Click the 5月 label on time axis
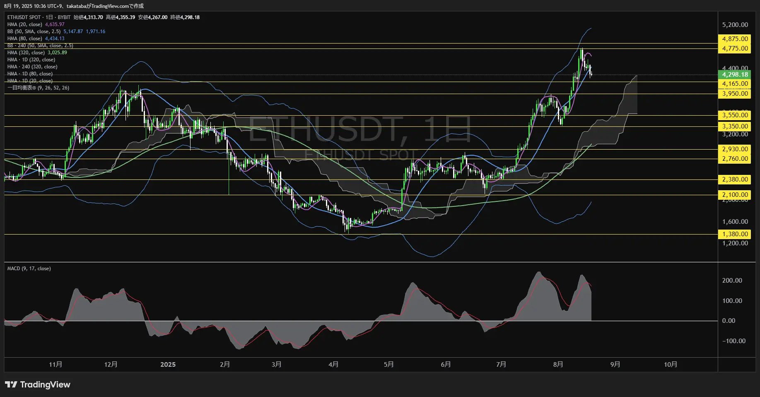 [x=388, y=365]
